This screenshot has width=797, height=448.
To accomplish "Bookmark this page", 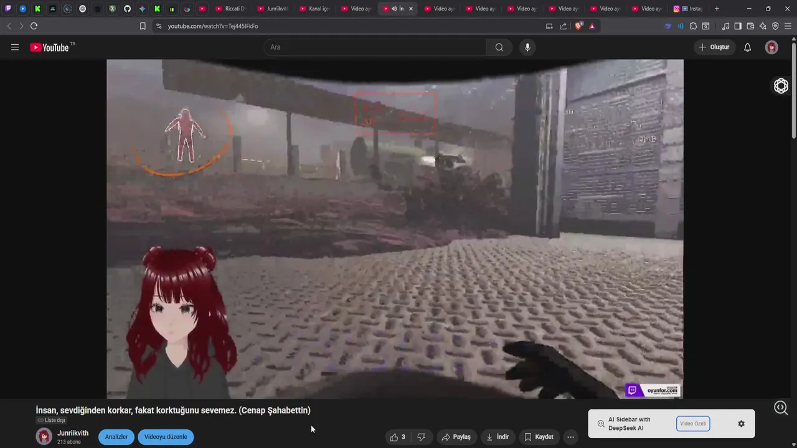I will point(143,26).
